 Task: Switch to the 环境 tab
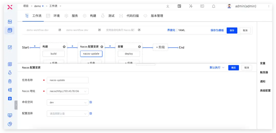[x=53, y=16]
